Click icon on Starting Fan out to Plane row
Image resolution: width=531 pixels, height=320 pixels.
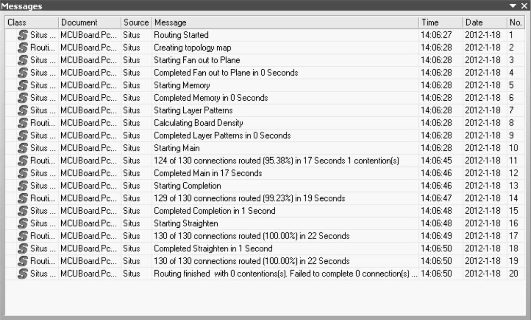(x=23, y=60)
